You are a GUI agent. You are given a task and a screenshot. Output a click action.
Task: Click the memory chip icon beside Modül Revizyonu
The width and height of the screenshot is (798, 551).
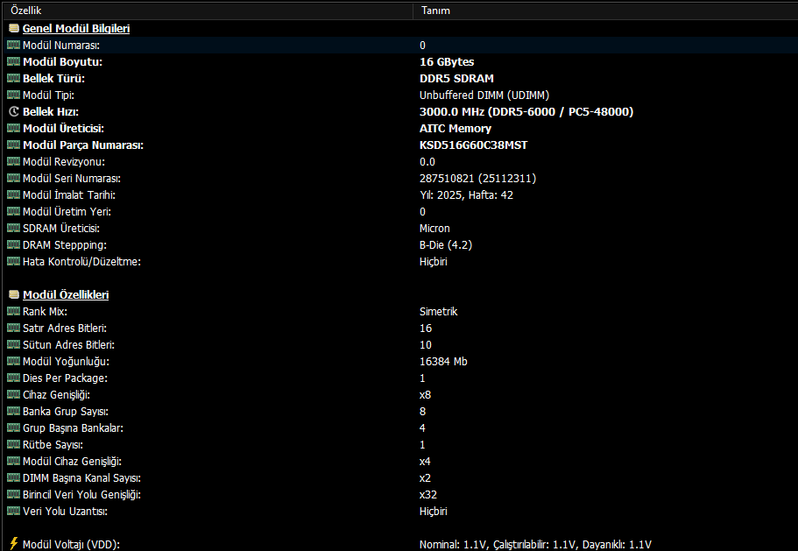point(14,162)
